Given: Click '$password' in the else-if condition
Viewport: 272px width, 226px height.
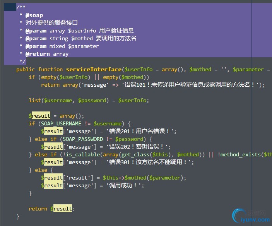Looking at the screenshot, I should tap(129, 139).
